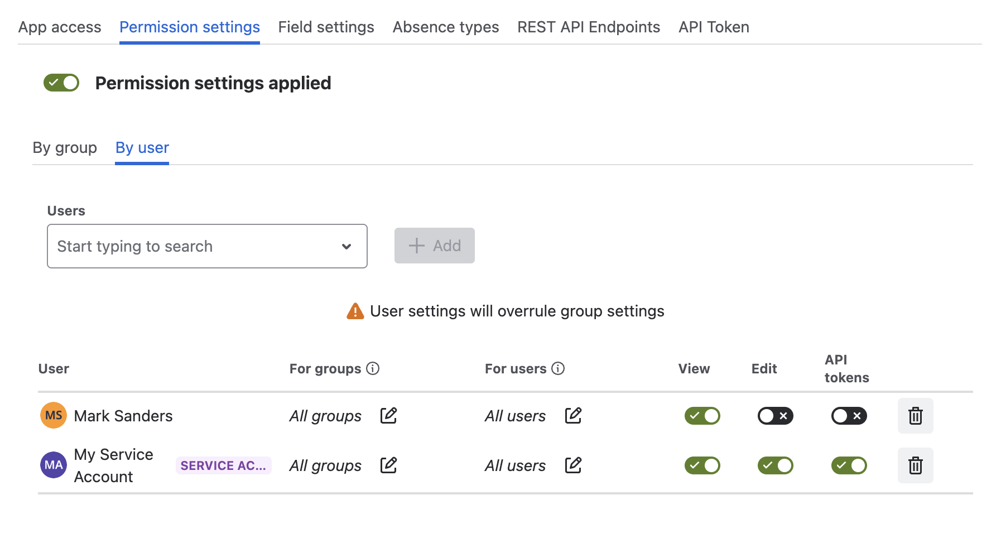Click All users text in My Service Account row
Screen dimensions: 1001x538
tap(515, 465)
